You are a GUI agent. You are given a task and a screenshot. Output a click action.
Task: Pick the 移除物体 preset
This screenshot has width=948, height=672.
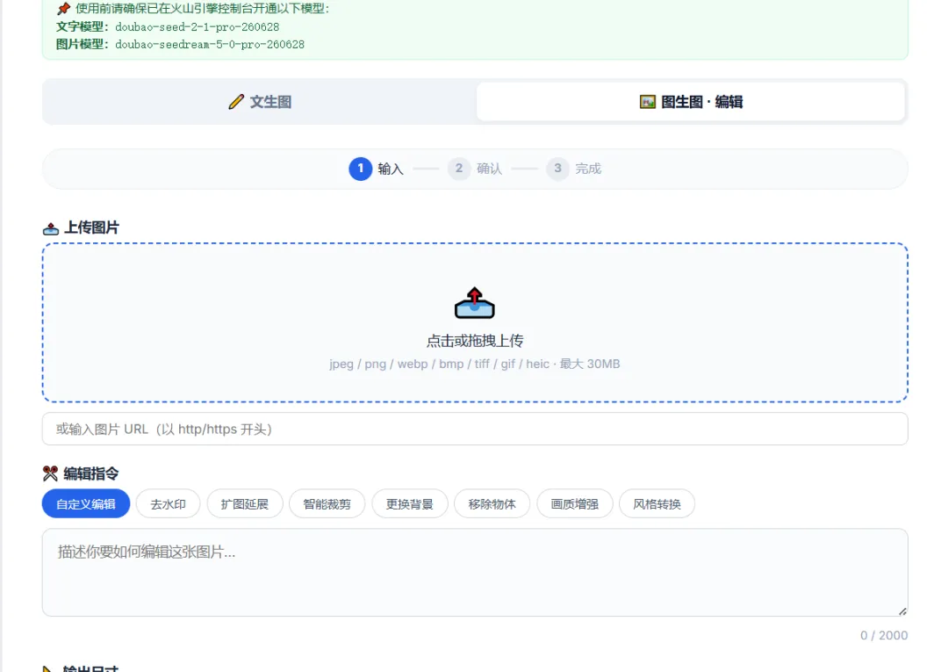[x=492, y=504]
